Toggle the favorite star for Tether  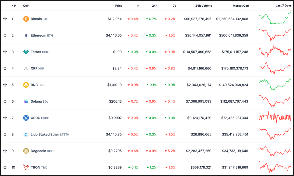tap(5, 52)
